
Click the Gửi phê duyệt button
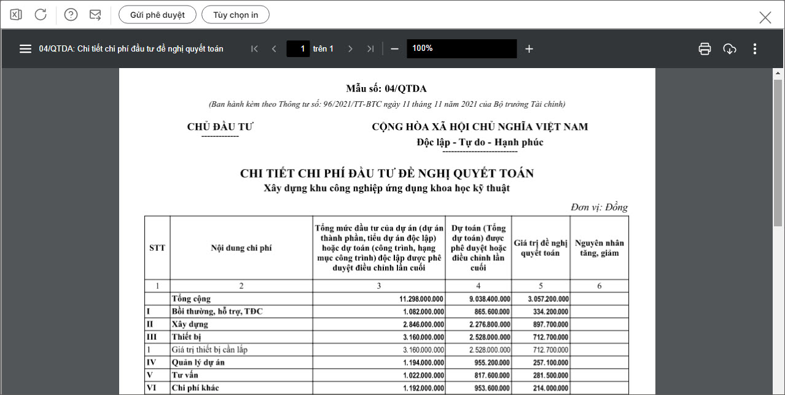(x=157, y=15)
